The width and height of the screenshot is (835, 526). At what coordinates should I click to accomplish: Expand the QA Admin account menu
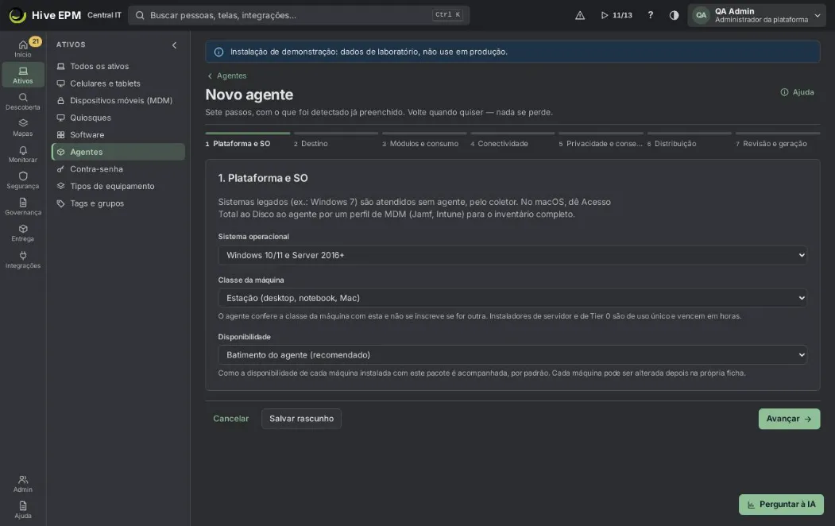(x=756, y=15)
